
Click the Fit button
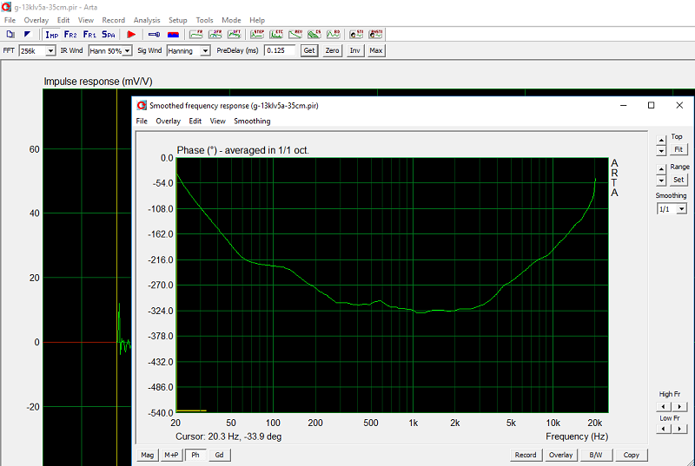point(678,149)
